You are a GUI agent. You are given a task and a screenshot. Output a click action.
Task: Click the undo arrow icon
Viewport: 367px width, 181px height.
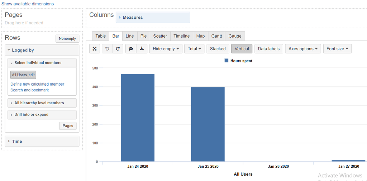tap(107, 49)
